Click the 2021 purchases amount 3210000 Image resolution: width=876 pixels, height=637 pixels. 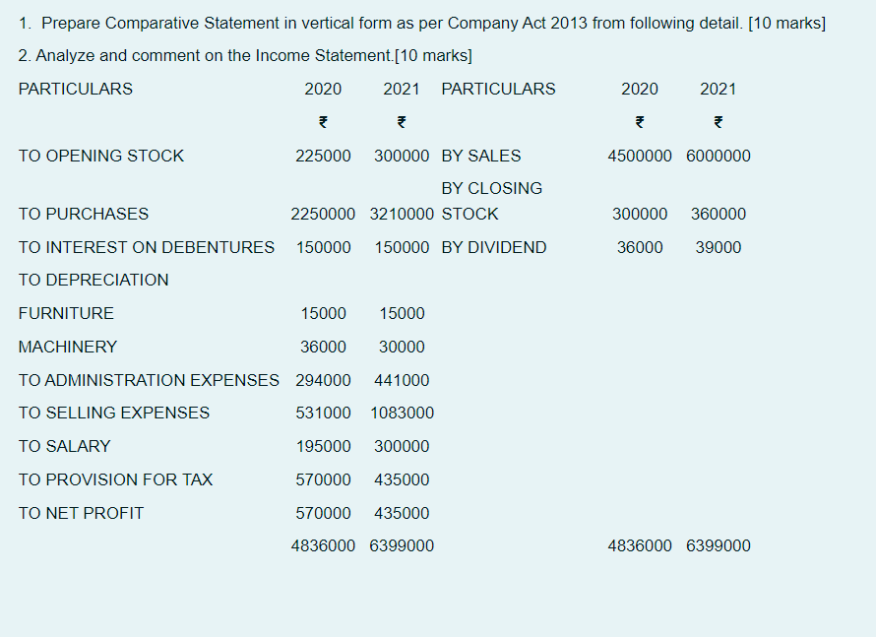coord(402,214)
